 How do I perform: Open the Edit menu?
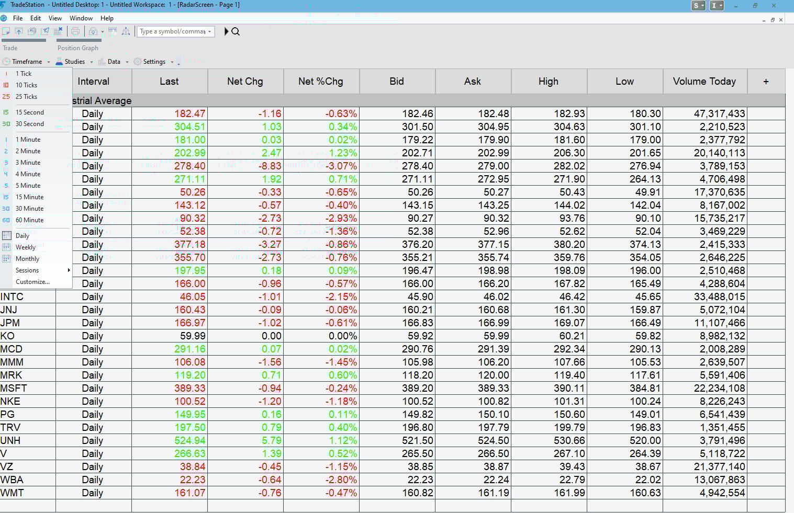[36, 18]
